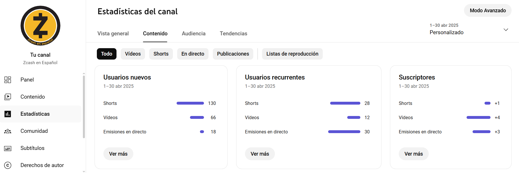
Task: Select the Contenido statistics tab
Action: click(x=155, y=34)
